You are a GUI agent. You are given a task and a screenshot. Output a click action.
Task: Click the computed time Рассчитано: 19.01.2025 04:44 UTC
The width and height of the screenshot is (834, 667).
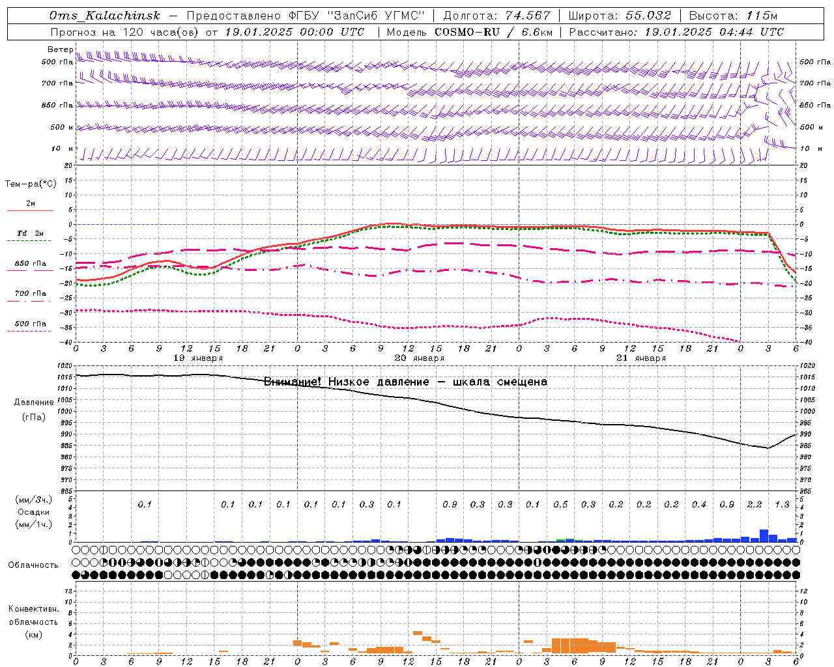click(x=676, y=32)
